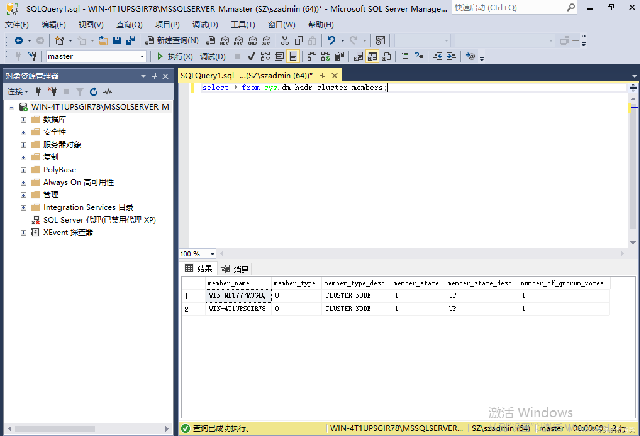
Task: Expand the Always On 高可用性 folder
Action: click(x=24, y=183)
